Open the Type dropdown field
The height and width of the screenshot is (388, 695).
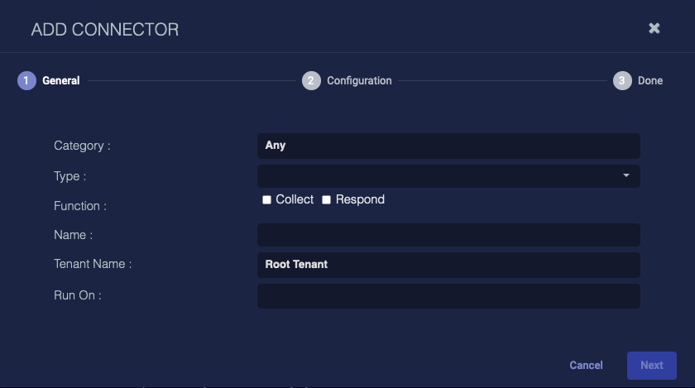[x=439, y=176]
